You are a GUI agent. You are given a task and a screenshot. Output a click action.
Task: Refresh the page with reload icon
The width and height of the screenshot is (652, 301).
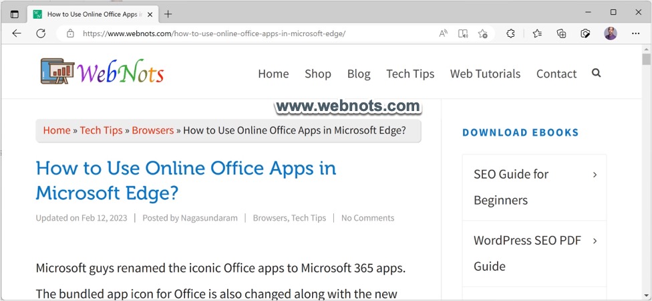(41, 33)
